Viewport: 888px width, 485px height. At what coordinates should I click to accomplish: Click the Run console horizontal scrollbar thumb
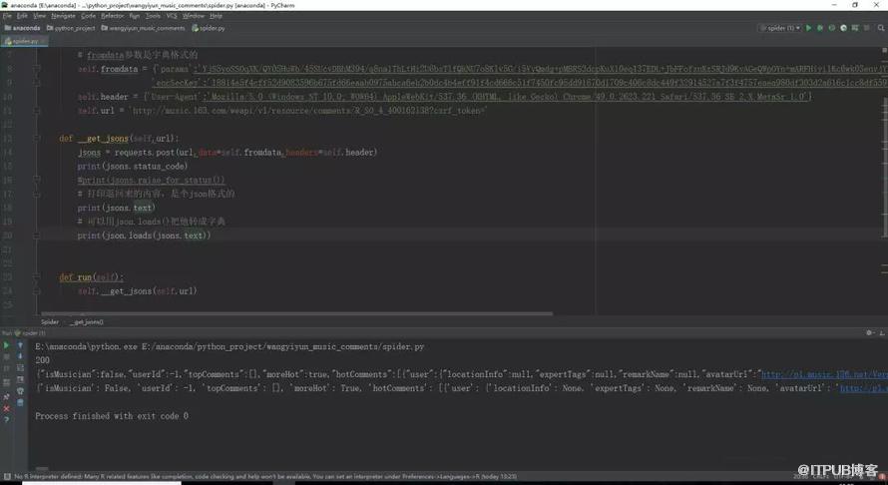42,469
